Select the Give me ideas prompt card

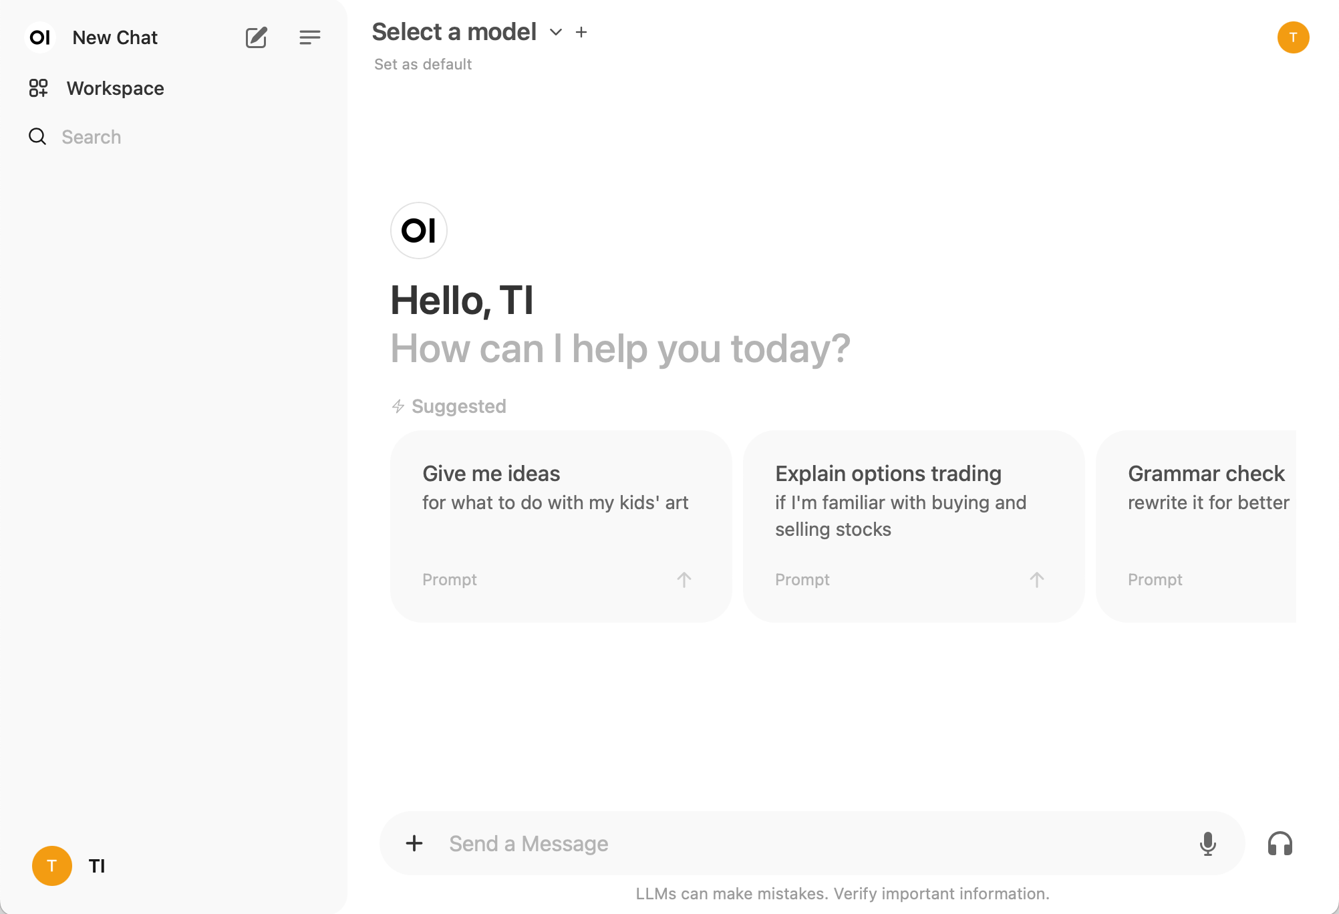click(561, 526)
